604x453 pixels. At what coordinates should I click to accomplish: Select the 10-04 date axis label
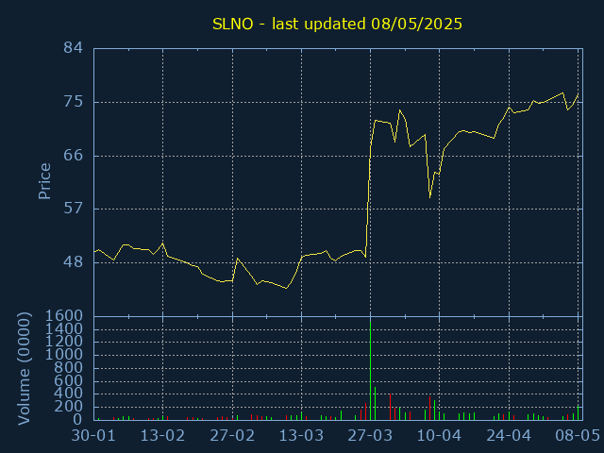point(439,436)
